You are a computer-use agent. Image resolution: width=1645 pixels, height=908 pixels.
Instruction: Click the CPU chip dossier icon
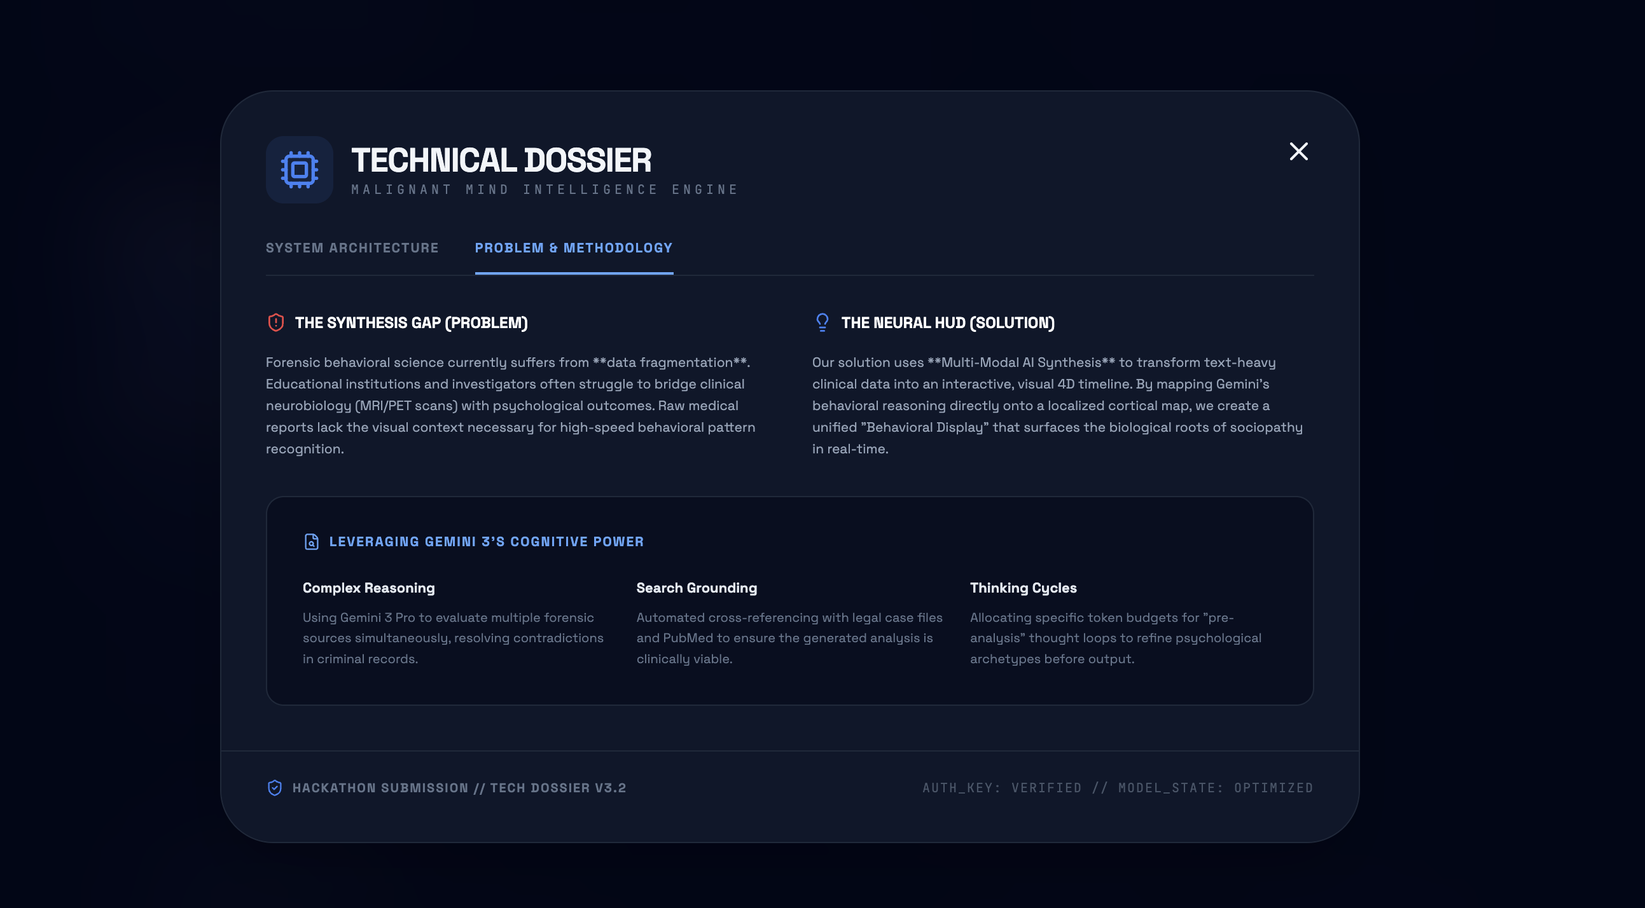[299, 170]
